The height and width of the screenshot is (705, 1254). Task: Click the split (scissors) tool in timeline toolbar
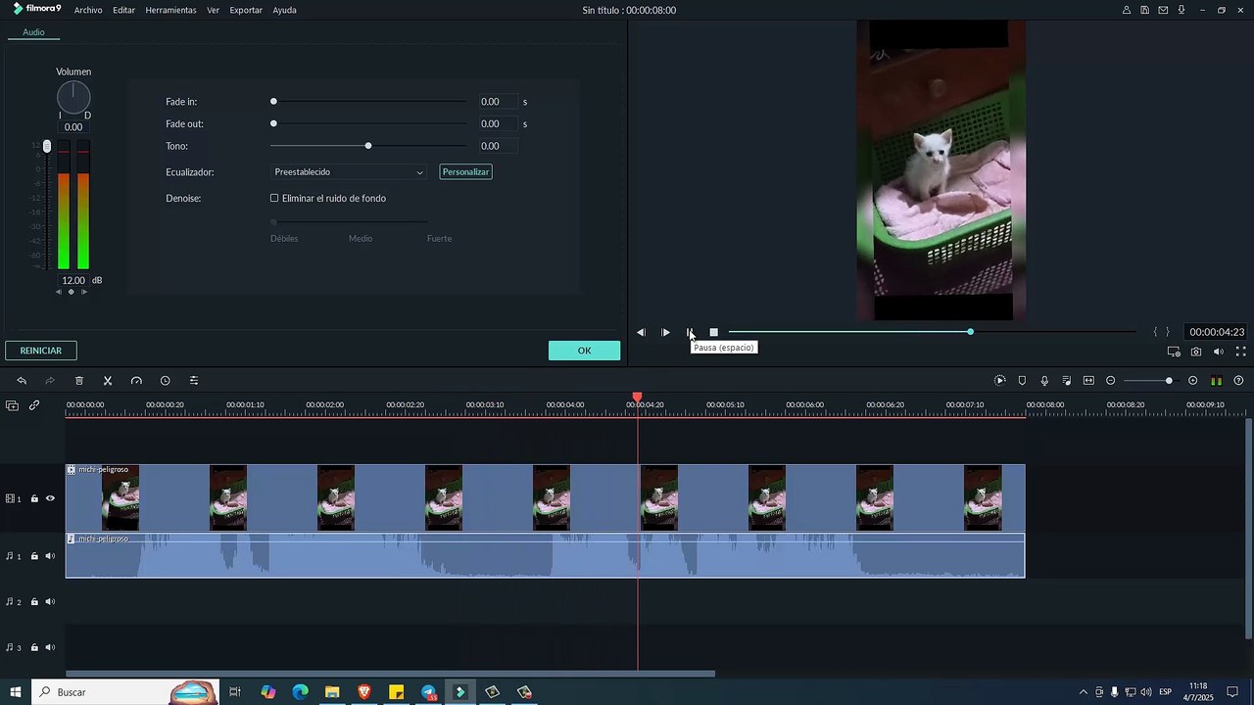click(x=108, y=381)
